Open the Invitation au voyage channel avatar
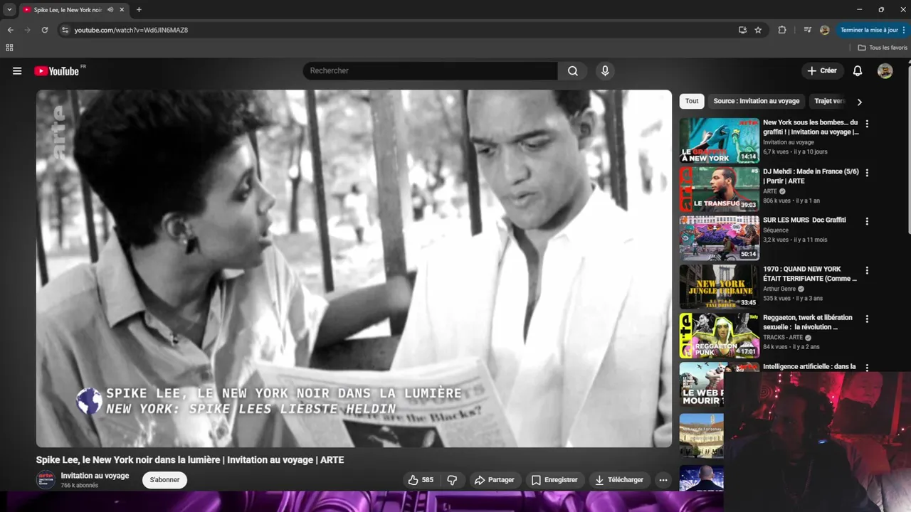 coord(46,480)
